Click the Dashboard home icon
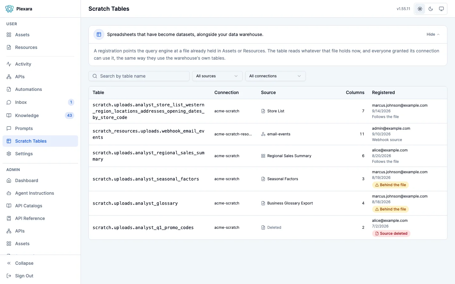 (x=9, y=180)
